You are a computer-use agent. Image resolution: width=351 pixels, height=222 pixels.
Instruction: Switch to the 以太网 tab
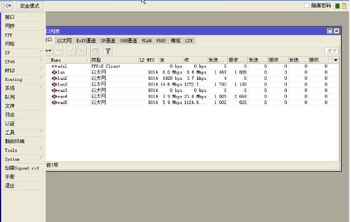[64, 40]
